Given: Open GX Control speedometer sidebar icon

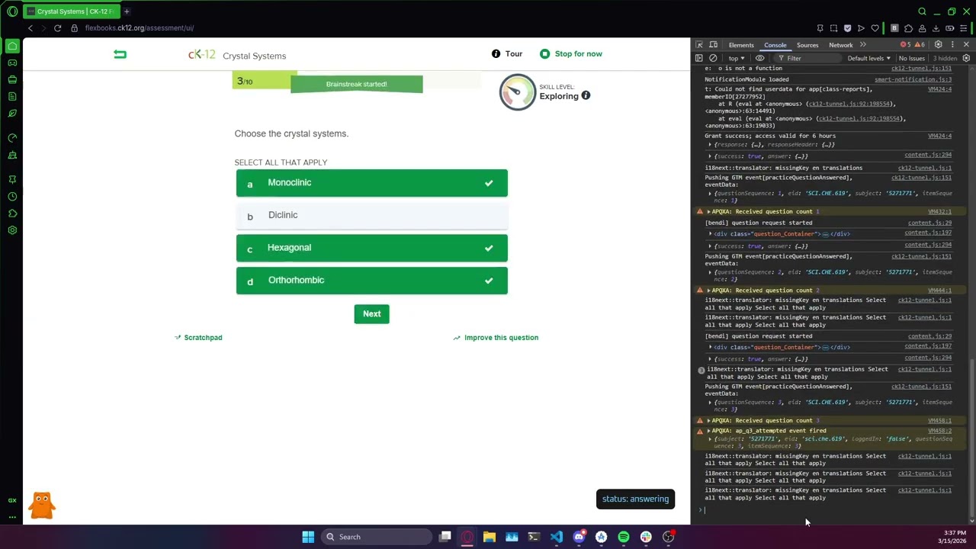Looking at the screenshot, I should 12,138.
